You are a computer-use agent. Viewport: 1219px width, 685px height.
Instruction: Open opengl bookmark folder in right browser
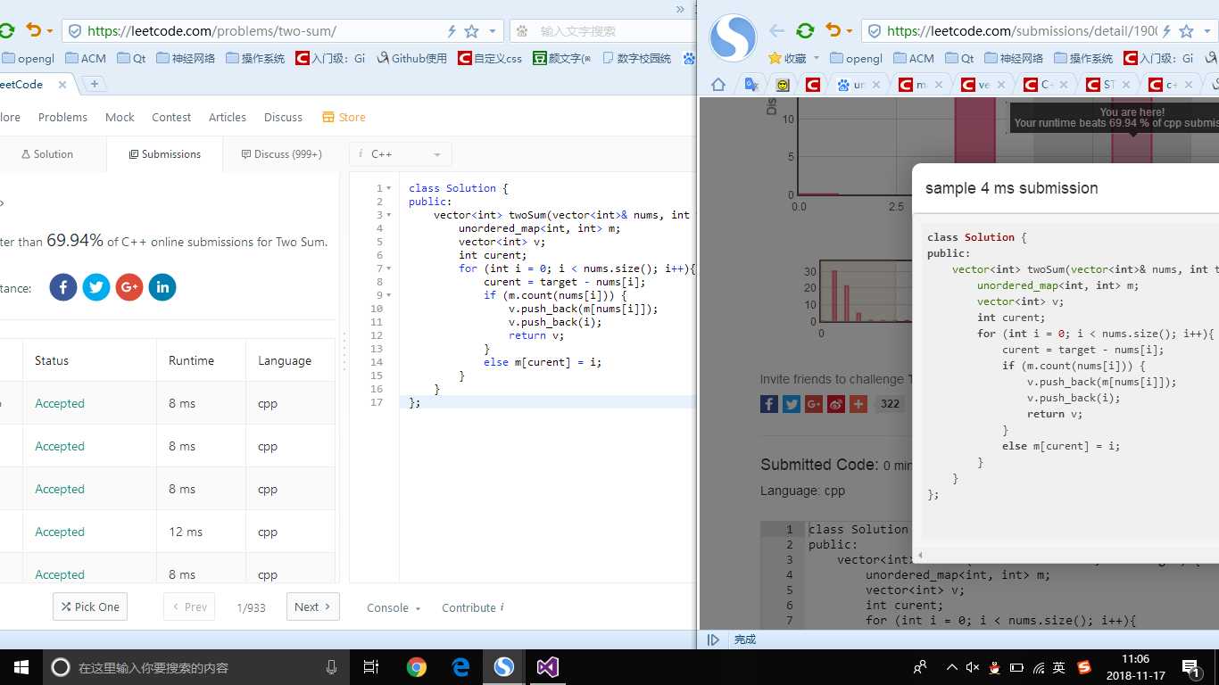pyautogui.click(x=856, y=58)
